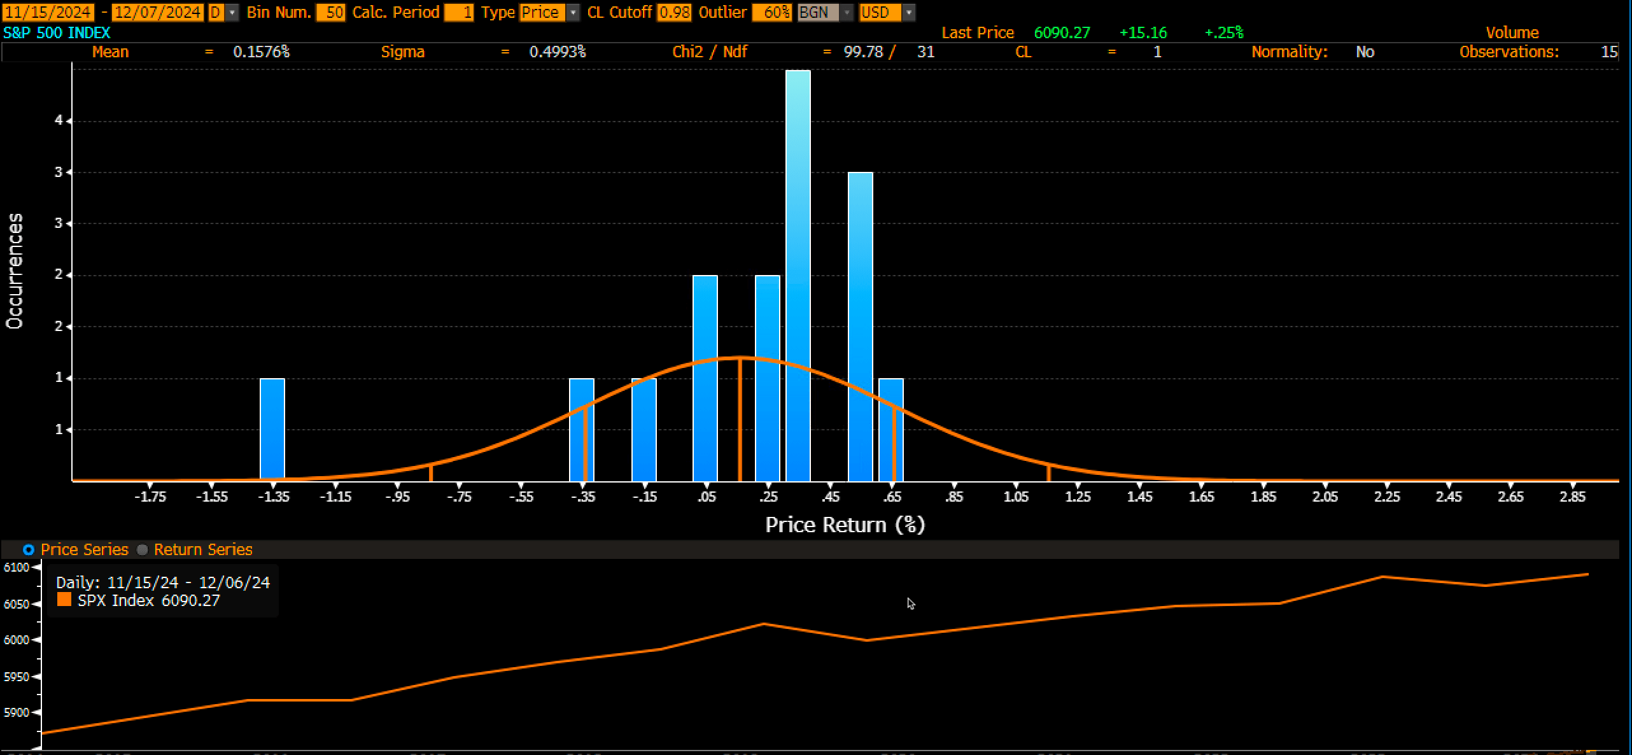This screenshot has height=755, width=1632.
Task: Click the histogram bar near .55
Action: 860,325
